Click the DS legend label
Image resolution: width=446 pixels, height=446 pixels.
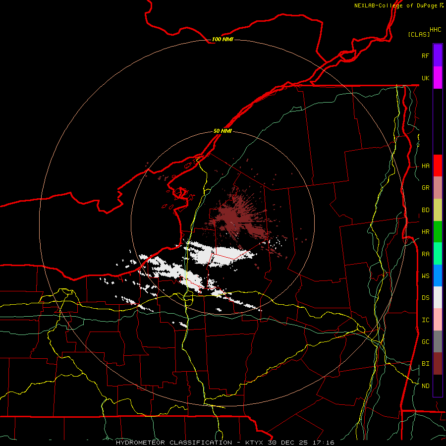[x=425, y=298]
